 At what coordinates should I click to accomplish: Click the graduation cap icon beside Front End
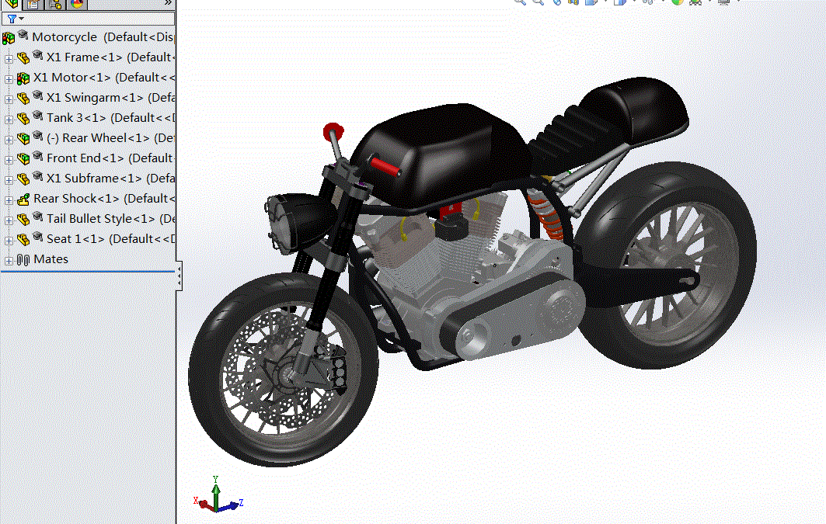click(x=37, y=156)
